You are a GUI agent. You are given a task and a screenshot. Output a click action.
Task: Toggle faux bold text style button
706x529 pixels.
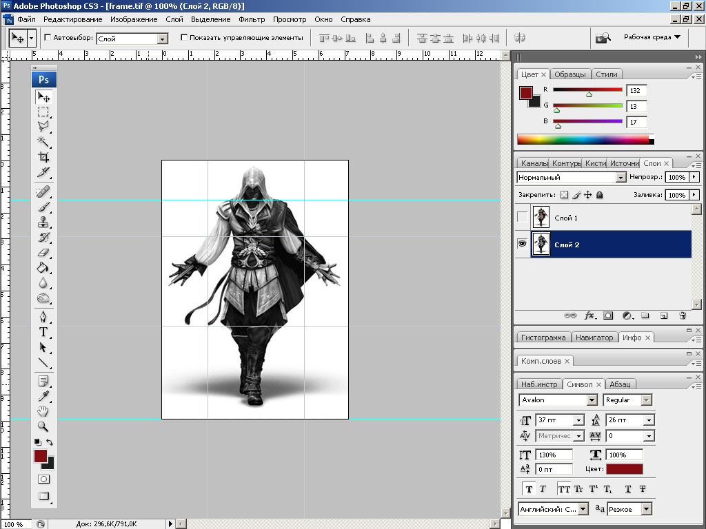529,489
